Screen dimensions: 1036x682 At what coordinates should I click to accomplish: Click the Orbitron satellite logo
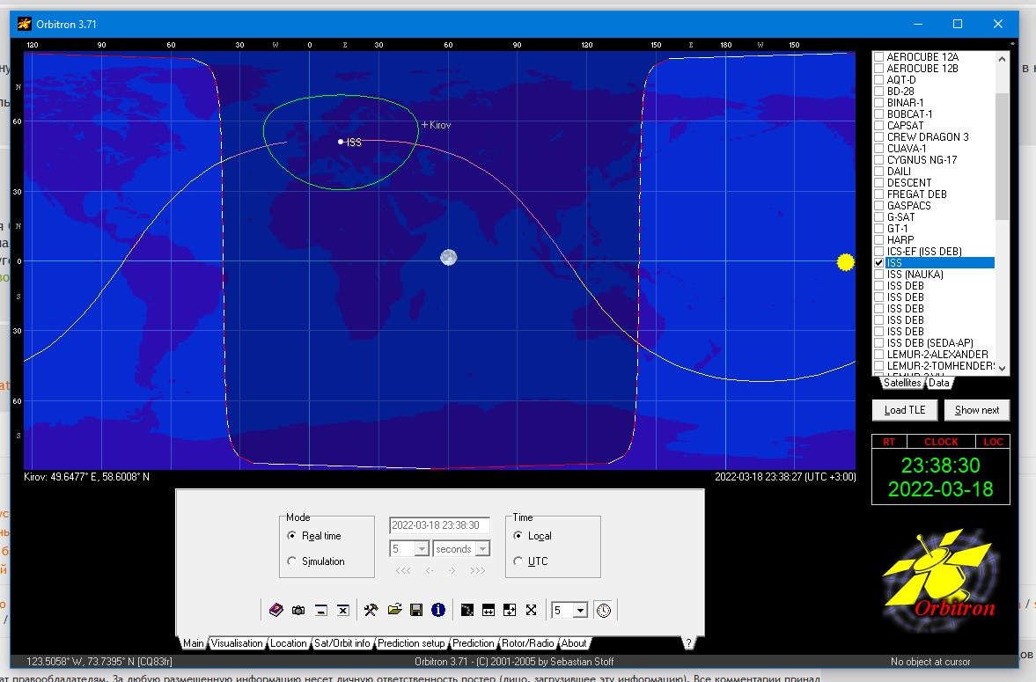pos(941,582)
